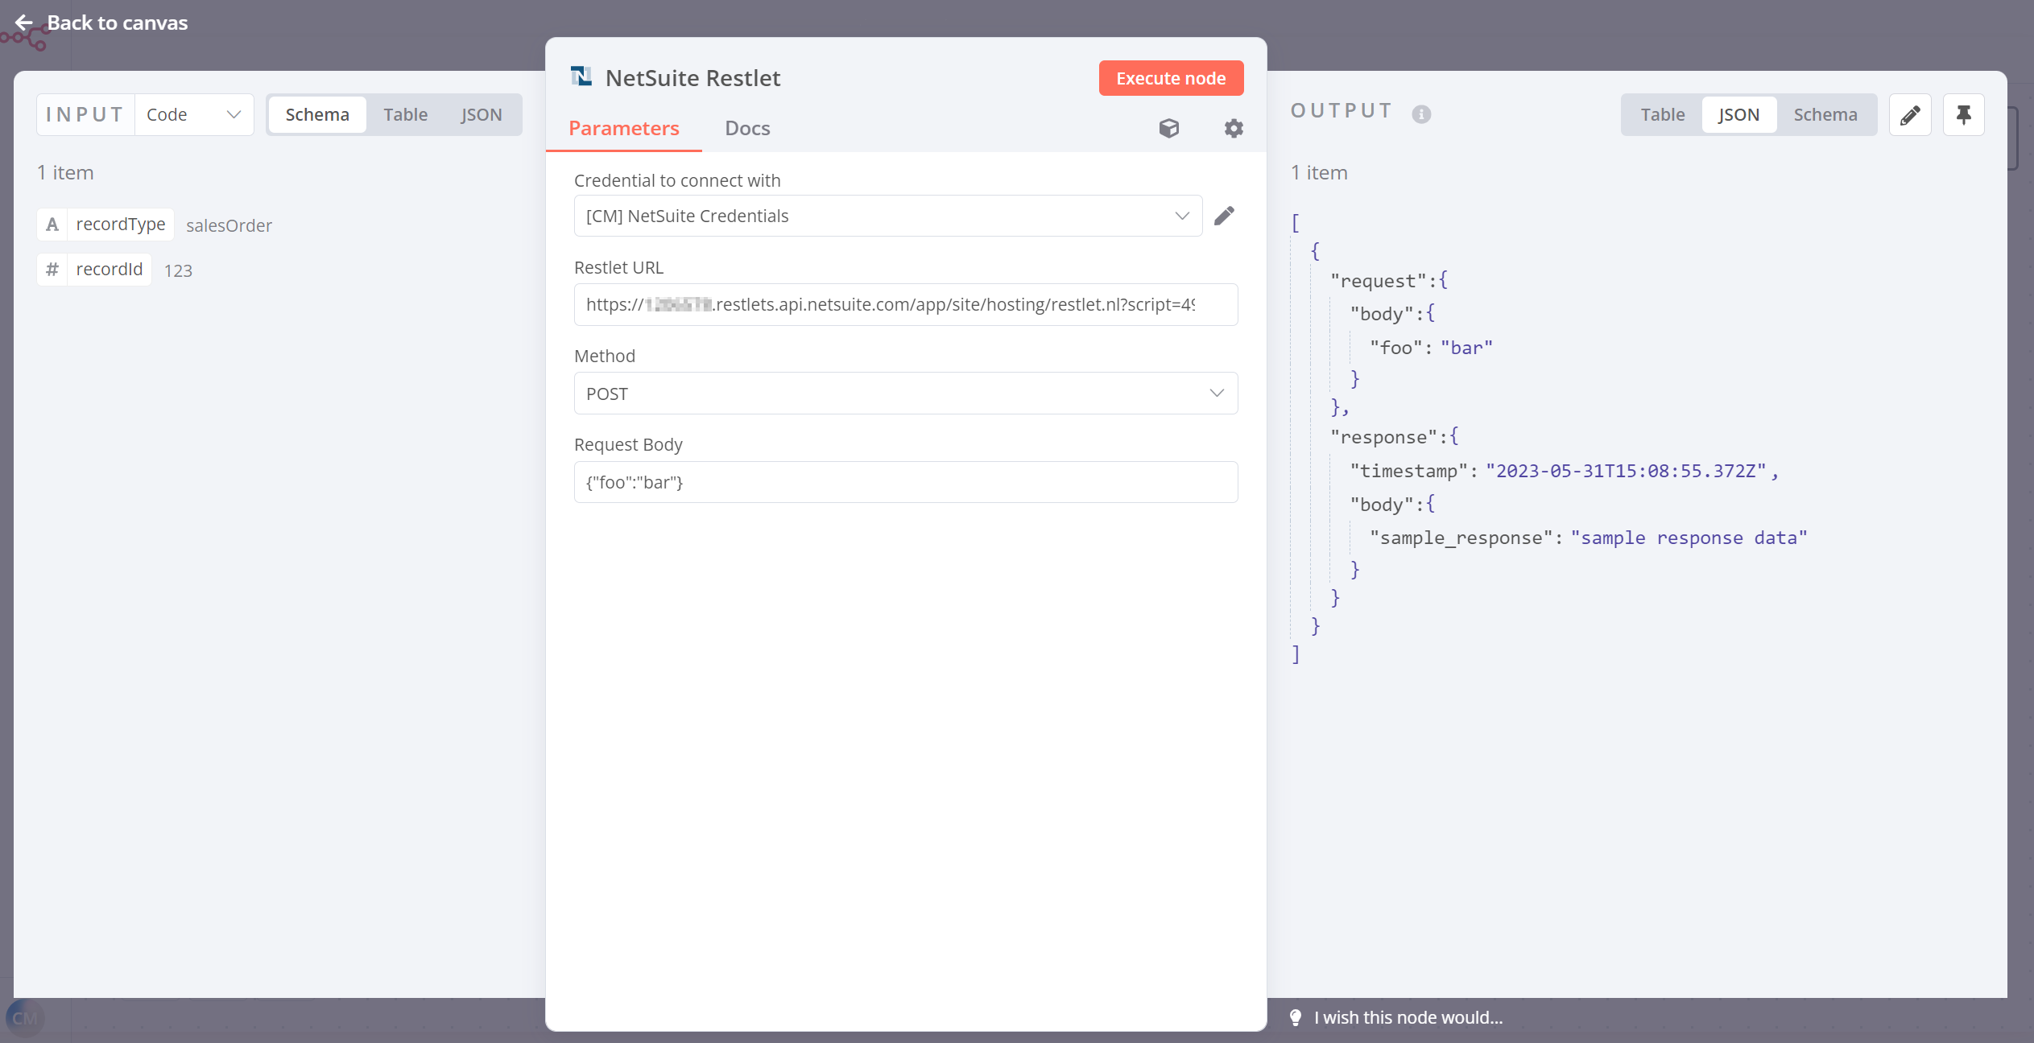Viewport: 2034px width, 1043px height.
Task: Click the number type icon beside recordId
Action: pos(52,270)
